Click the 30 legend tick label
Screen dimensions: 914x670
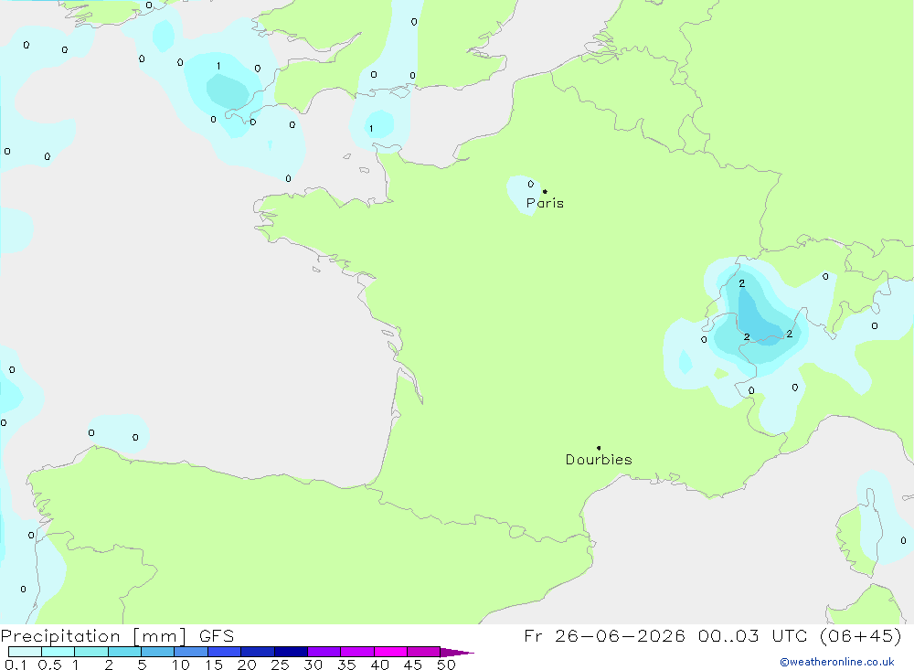coord(314,665)
